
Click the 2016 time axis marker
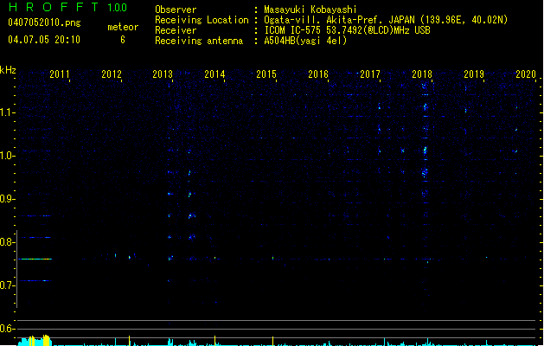point(318,74)
